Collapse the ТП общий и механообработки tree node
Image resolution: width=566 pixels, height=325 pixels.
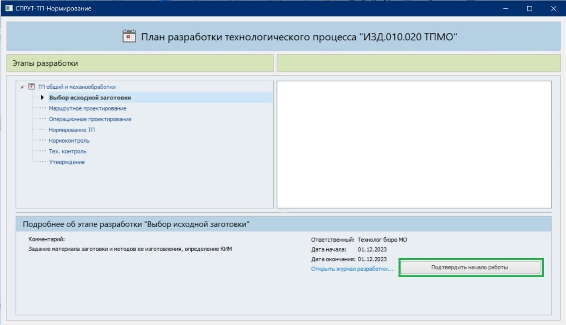point(22,87)
